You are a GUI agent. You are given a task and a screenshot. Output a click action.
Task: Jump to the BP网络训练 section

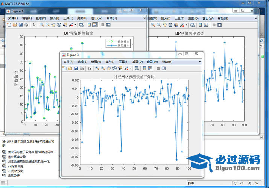click(x=15, y=166)
